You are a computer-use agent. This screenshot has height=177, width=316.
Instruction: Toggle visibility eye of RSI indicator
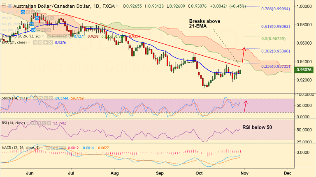pos(33,123)
